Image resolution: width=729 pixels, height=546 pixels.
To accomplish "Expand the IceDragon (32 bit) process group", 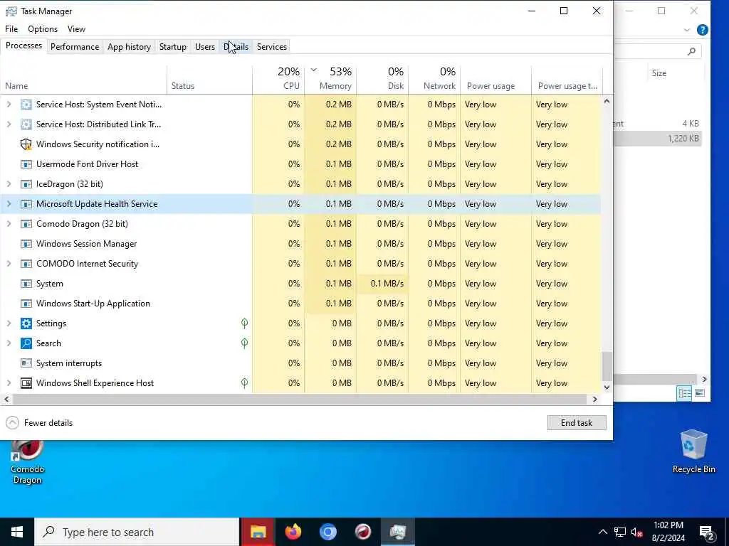I will 9,184.
